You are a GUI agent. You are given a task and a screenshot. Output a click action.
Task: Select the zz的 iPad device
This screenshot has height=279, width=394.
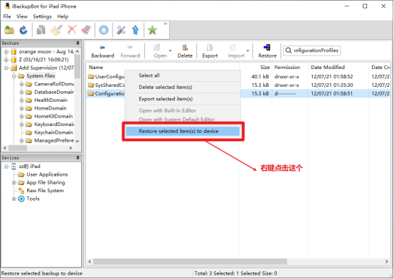pyautogui.click(x=29, y=167)
